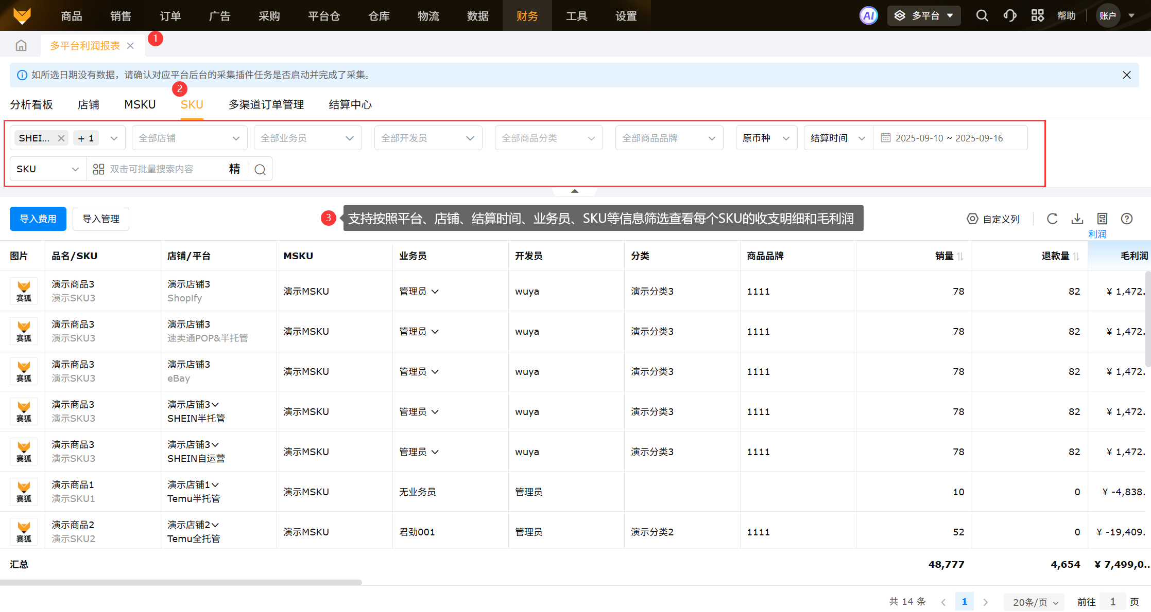Open the 原币种 currency dropdown
Screen dimensions: 1151x612
click(x=766, y=138)
